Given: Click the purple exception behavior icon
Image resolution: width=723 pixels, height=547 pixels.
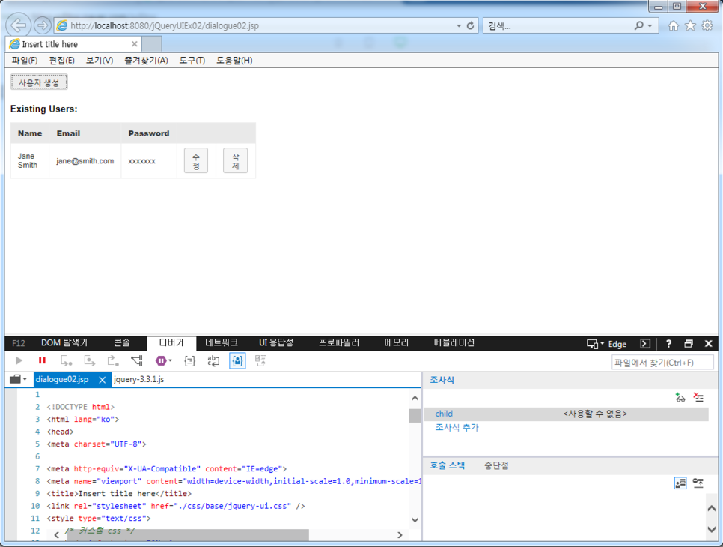Looking at the screenshot, I should point(161,360).
